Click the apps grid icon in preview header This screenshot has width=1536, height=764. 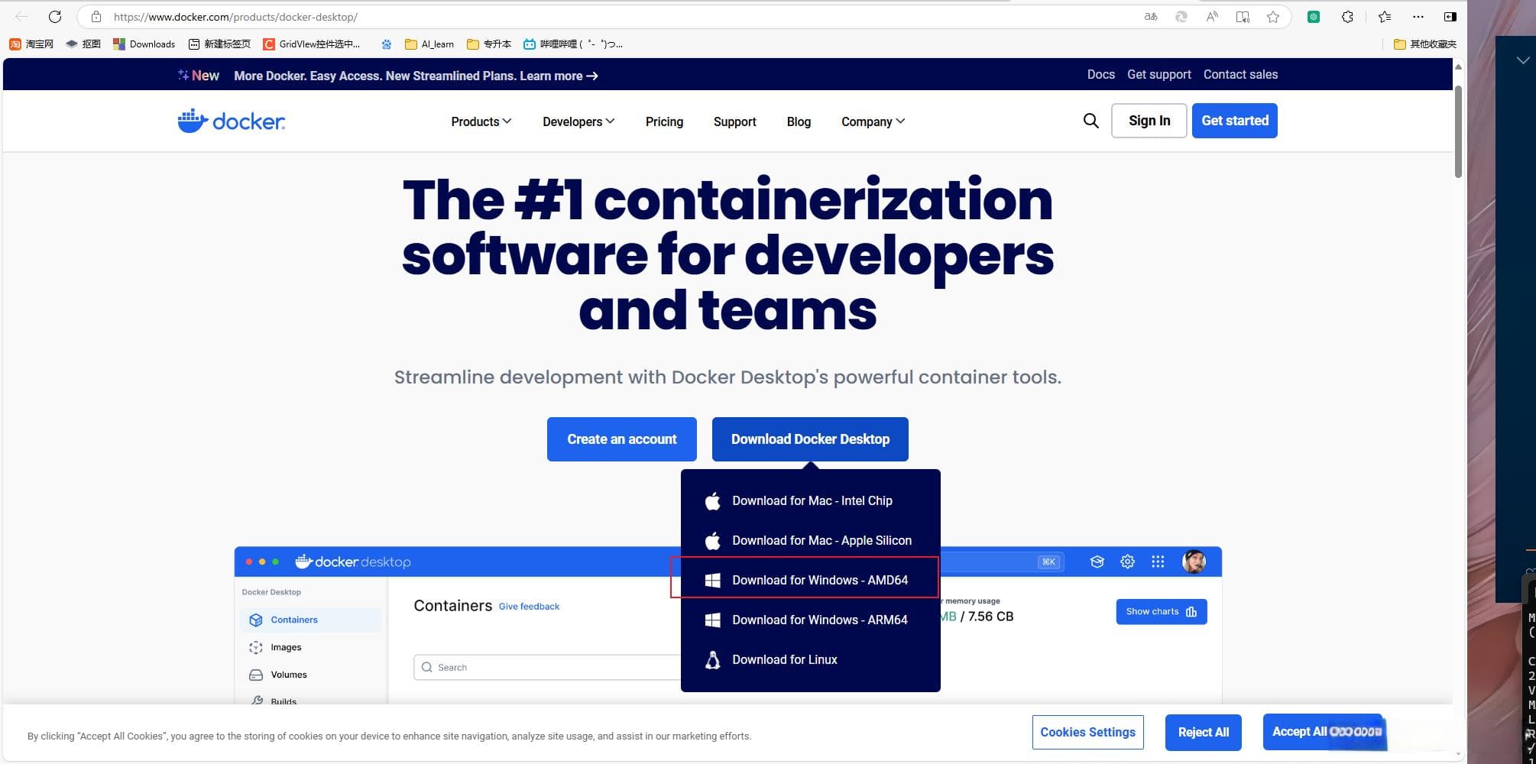coord(1158,562)
